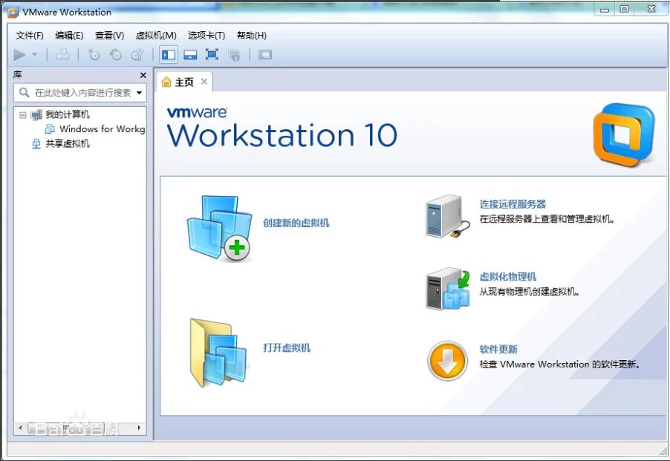Screen dimensions: 670x461
Task: Click the VMware title bar app icon
Action: click(x=13, y=13)
